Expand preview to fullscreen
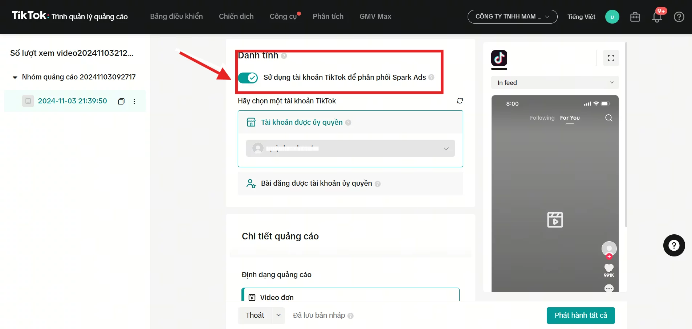The image size is (692, 329). click(x=611, y=58)
